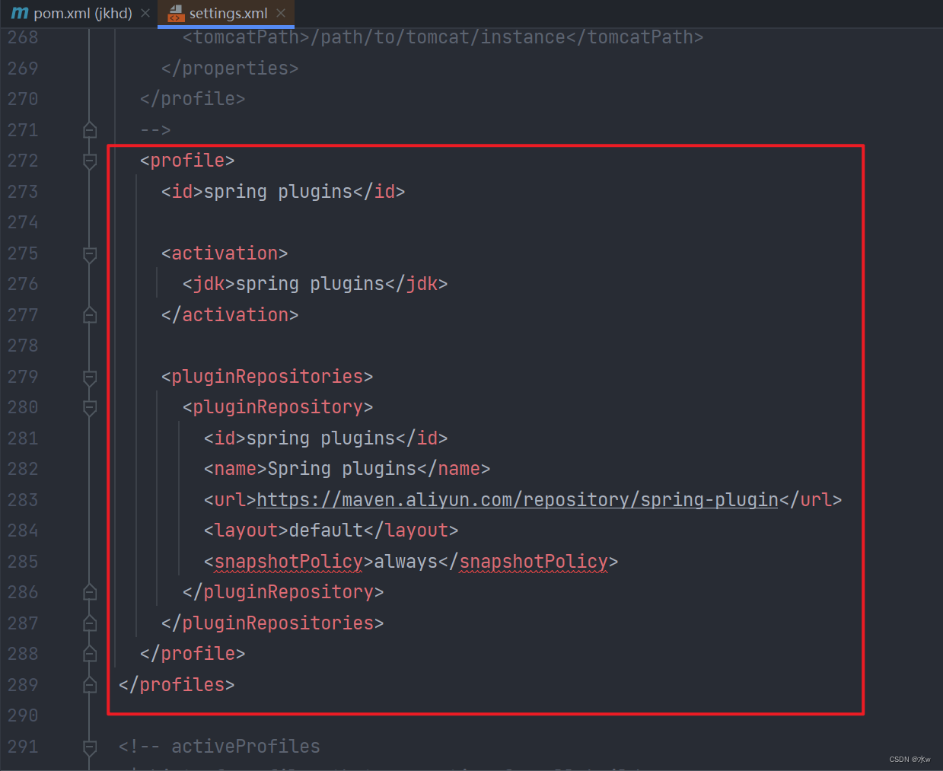Click the closing activation tag
This screenshot has height=771, width=943.
[230, 315]
